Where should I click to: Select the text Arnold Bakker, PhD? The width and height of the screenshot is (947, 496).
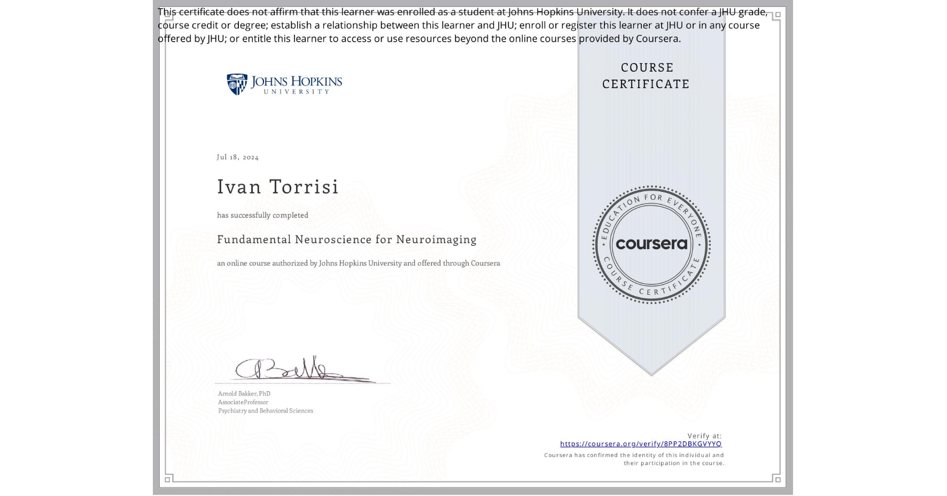(244, 393)
